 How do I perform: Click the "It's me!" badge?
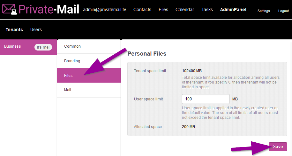[x=43, y=47]
